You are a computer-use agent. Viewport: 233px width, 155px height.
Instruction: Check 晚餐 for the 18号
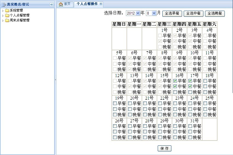point(205,92)
